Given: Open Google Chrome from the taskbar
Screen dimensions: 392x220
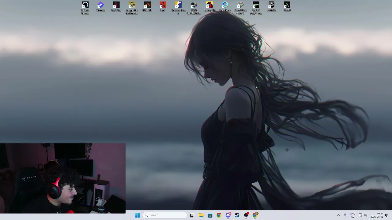Looking at the screenshot, I should click(x=219, y=215).
